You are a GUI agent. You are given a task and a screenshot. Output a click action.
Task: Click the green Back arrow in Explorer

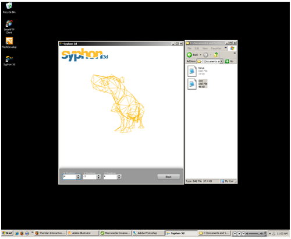pyautogui.click(x=189, y=55)
